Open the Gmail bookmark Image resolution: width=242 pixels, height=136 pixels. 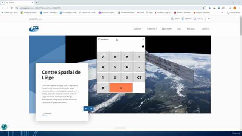(141, 12)
